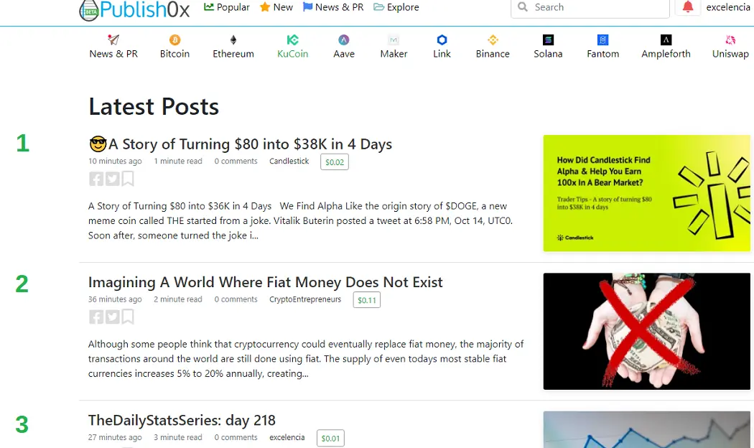Select the Uniswap category icon
Viewport: 754px width, 448px height.
[730, 40]
